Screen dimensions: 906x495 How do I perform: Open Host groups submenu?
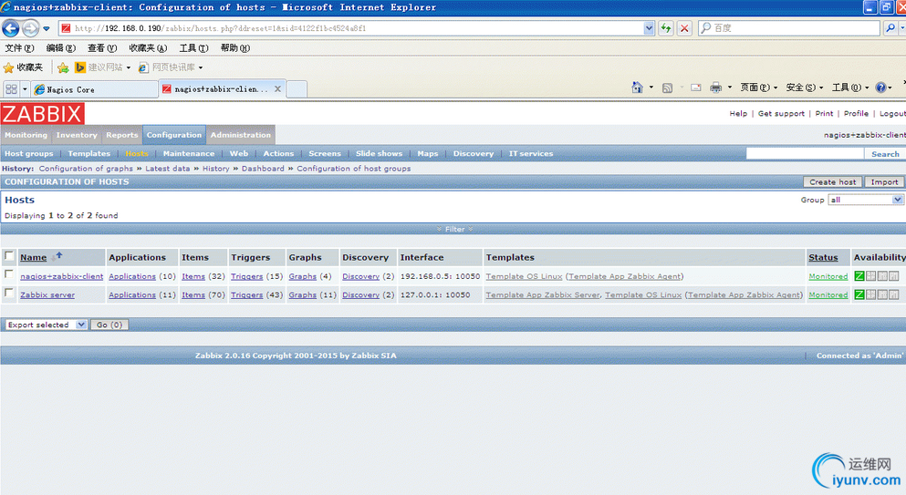click(29, 153)
